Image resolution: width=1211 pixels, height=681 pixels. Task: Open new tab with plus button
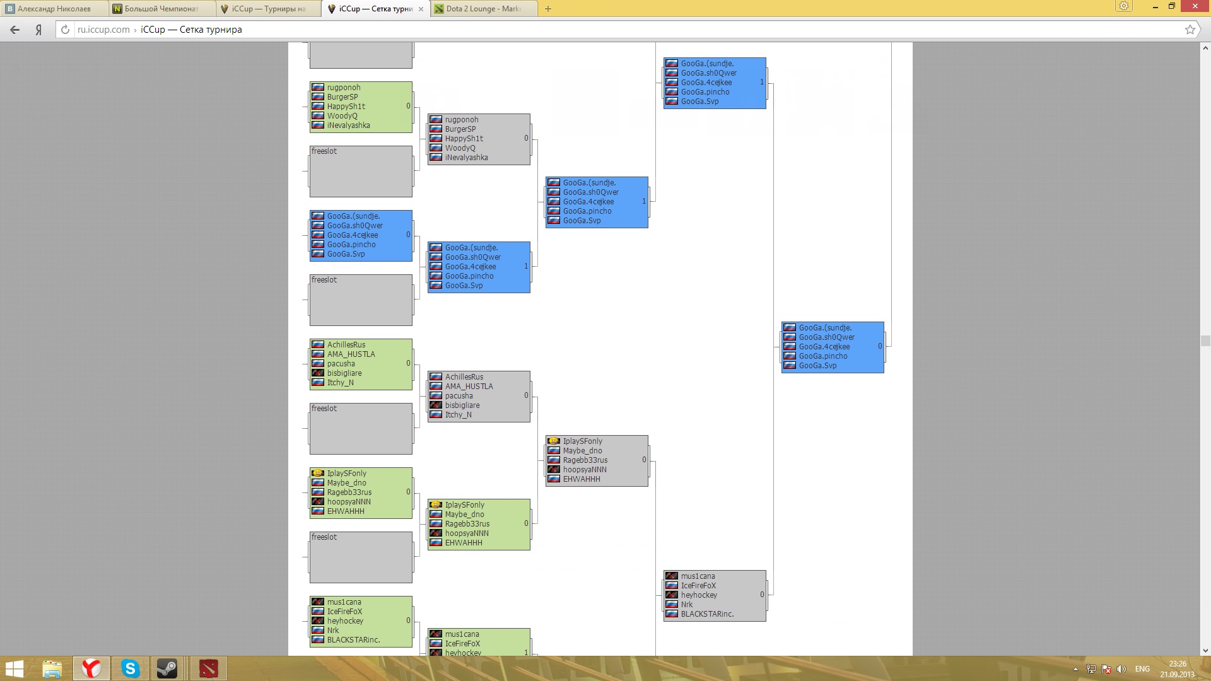point(548,9)
